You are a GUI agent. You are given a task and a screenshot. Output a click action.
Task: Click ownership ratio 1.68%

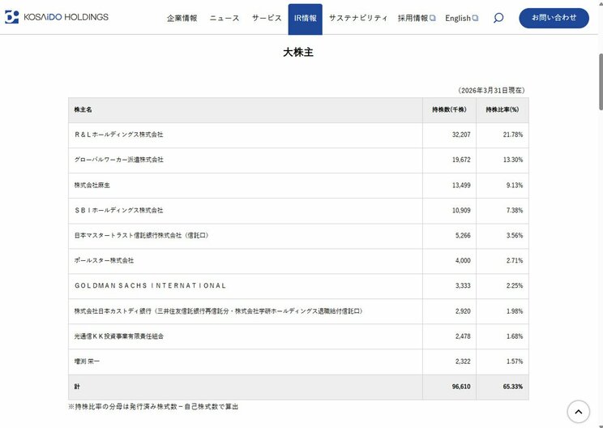515,336
